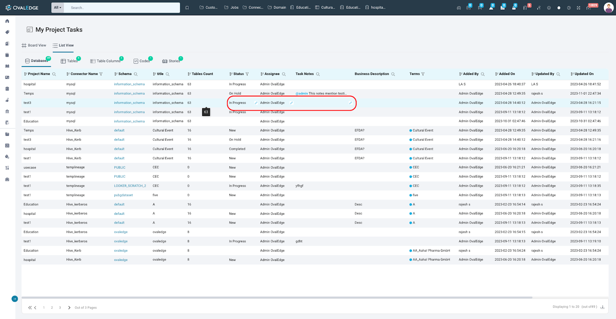Screen dimensions: 616x319
Task: Click search icon next to Updated By header
Action: tap(558, 74)
